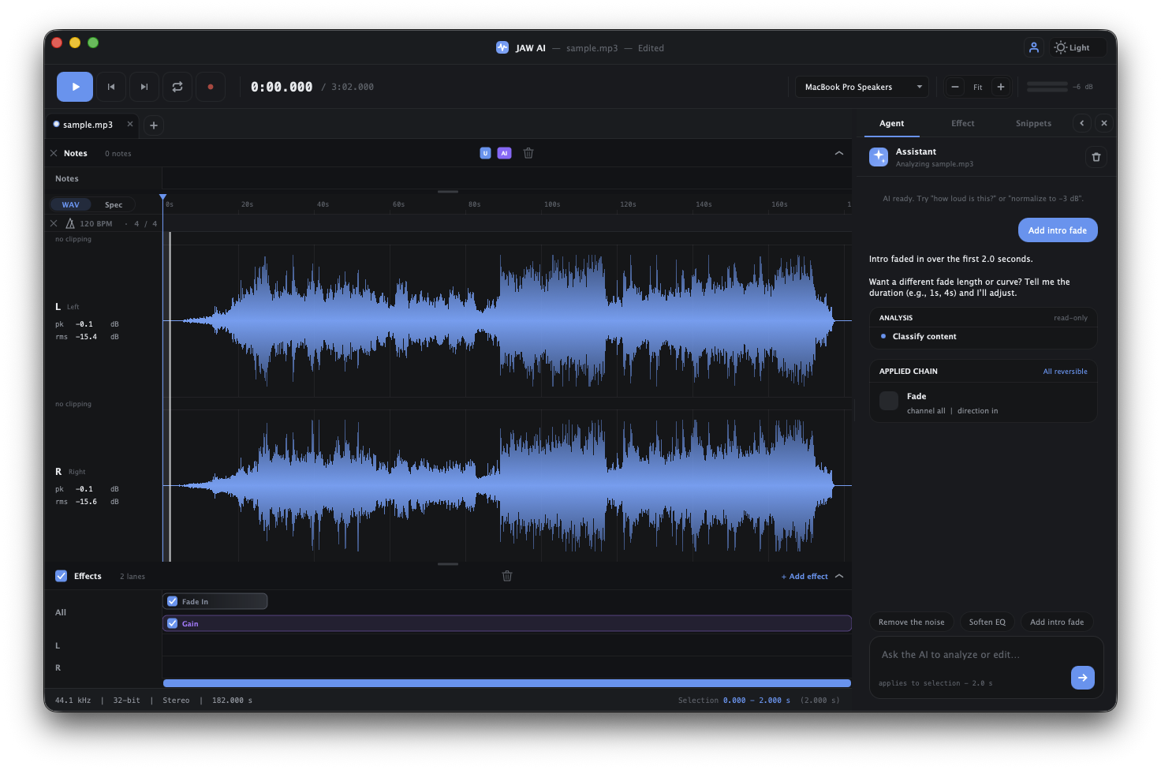Click the Remove the noise suggestion

[x=912, y=622]
